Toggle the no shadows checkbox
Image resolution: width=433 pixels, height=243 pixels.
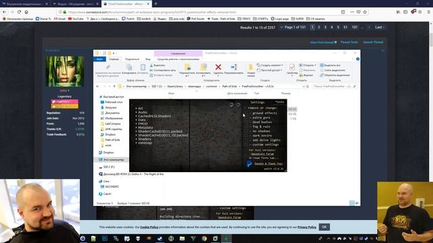coord(246,131)
